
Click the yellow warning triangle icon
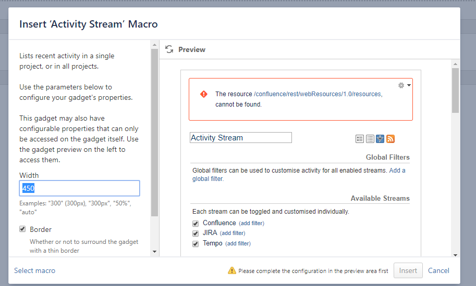pyautogui.click(x=232, y=270)
